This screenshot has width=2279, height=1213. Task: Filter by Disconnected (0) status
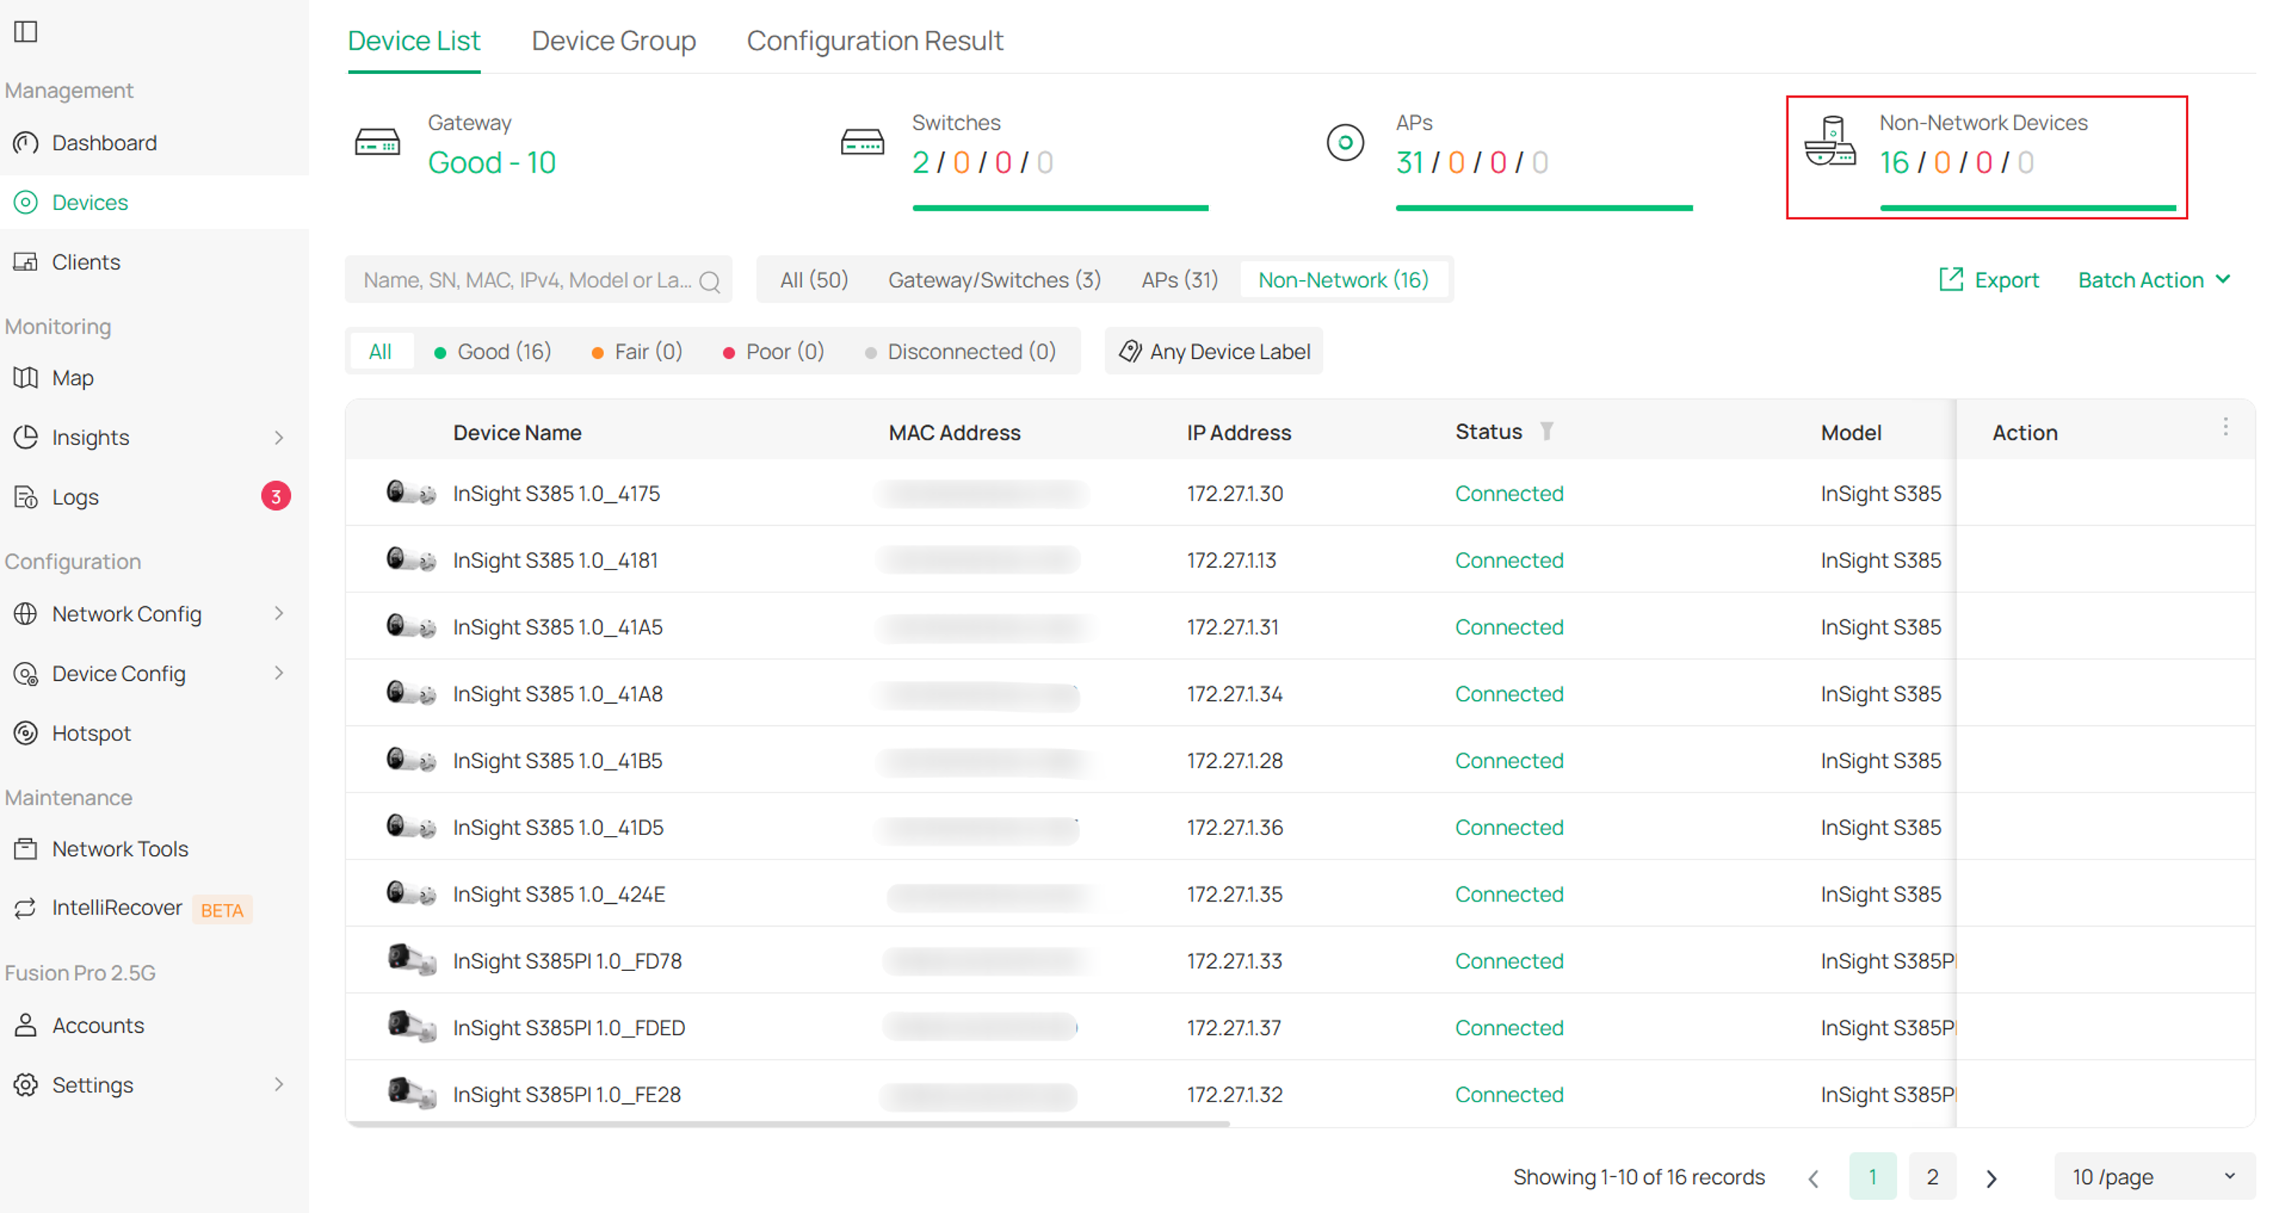961,352
